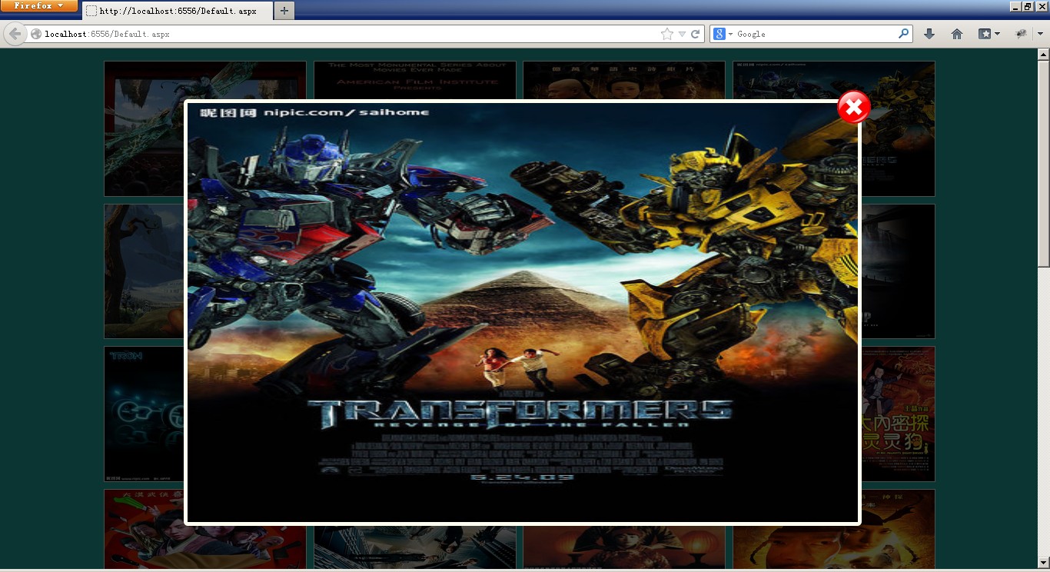Close the Transformers poster lightbox
Viewport: 1050px width, 572px height.
(853, 108)
